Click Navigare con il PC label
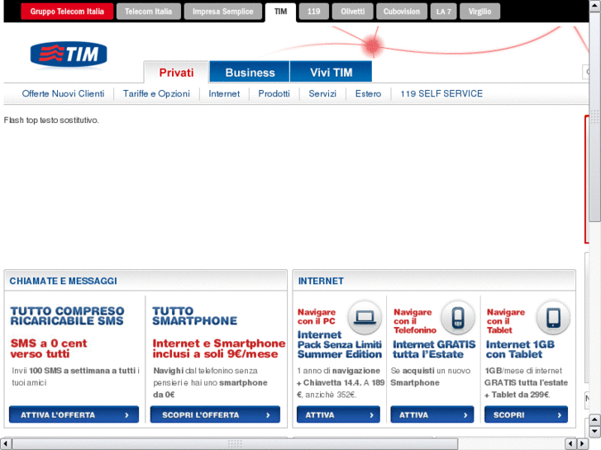This screenshot has height=450, width=601. 317,317
